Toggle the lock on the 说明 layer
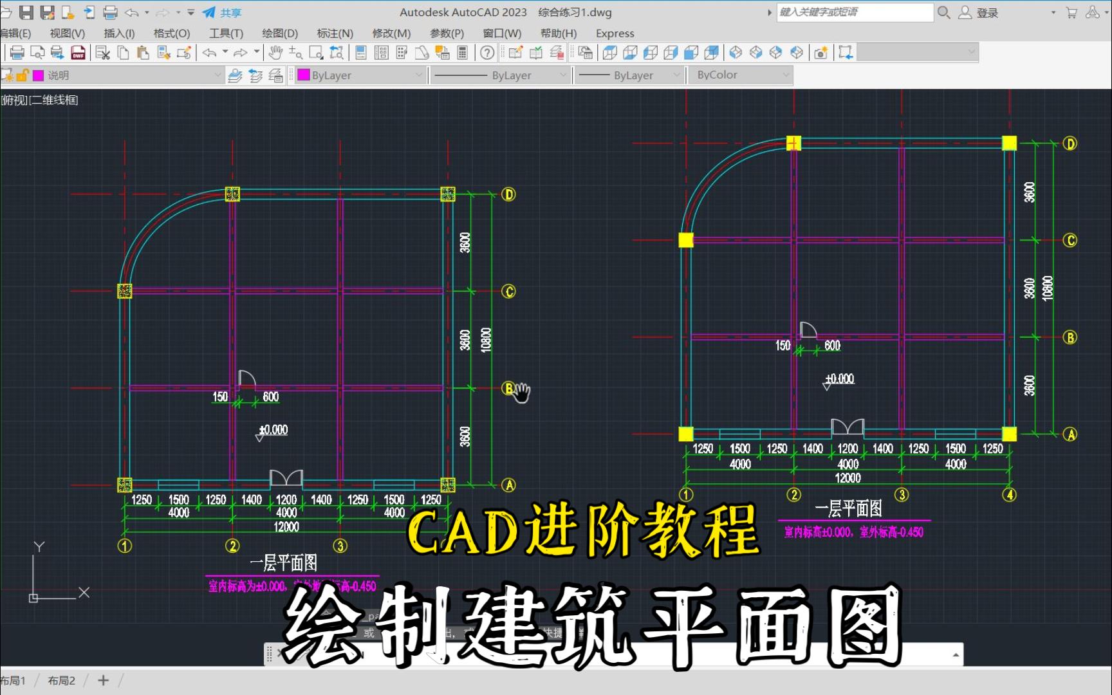This screenshot has height=695, width=1112. (x=21, y=75)
